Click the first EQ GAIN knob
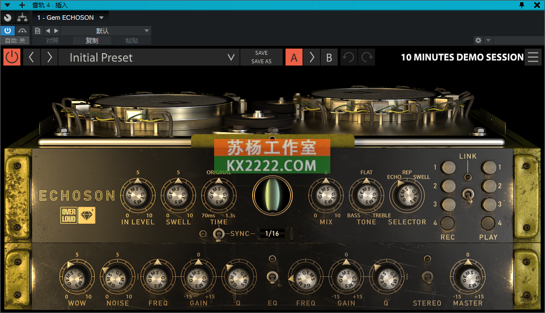The width and height of the screenshot is (545, 313). (x=198, y=277)
